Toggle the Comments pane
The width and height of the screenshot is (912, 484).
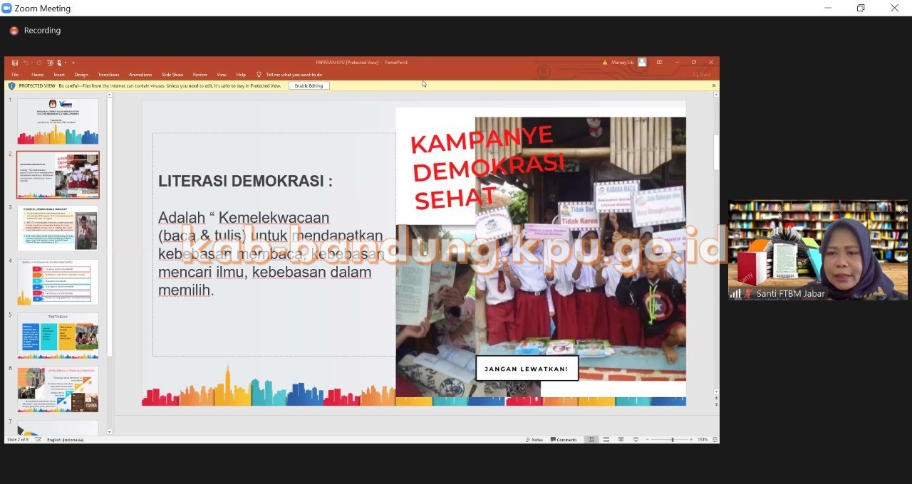pyautogui.click(x=564, y=440)
